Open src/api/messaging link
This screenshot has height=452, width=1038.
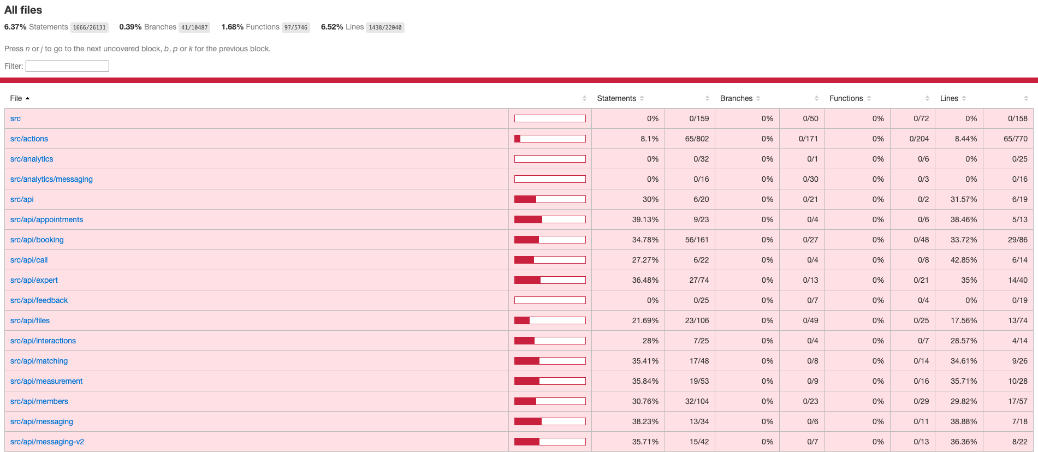point(41,421)
